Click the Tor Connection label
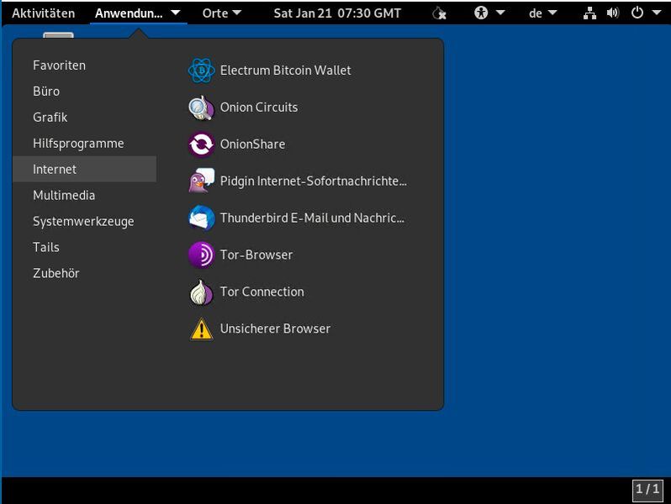 coord(262,292)
